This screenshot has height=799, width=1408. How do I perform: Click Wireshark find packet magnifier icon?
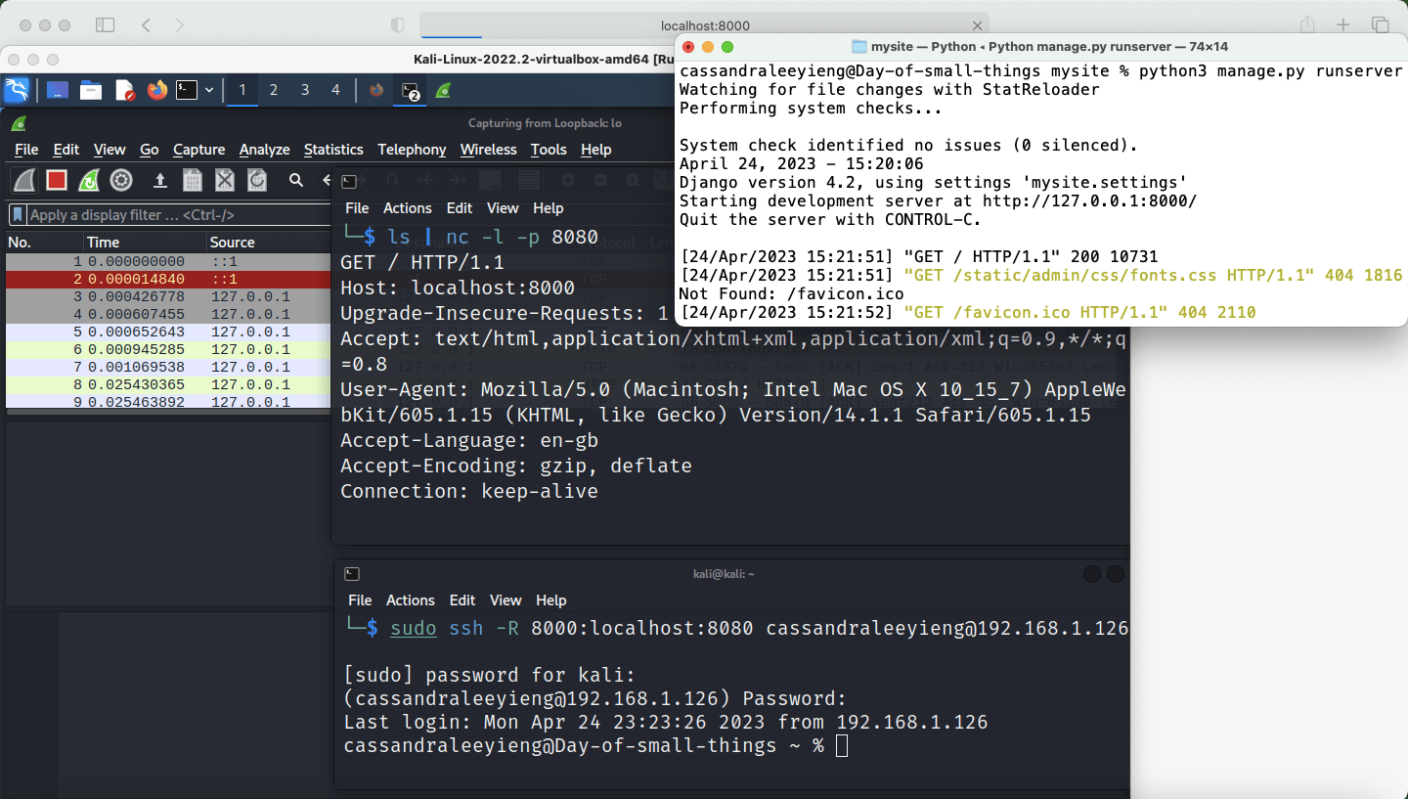296,180
